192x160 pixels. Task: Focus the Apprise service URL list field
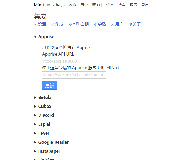pyautogui.click(x=74, y=75)
